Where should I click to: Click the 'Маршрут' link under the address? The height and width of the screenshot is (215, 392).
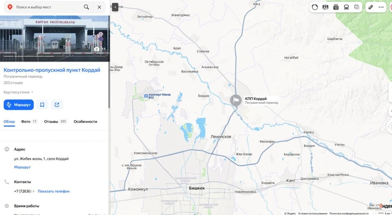click(x=22, y=167)
